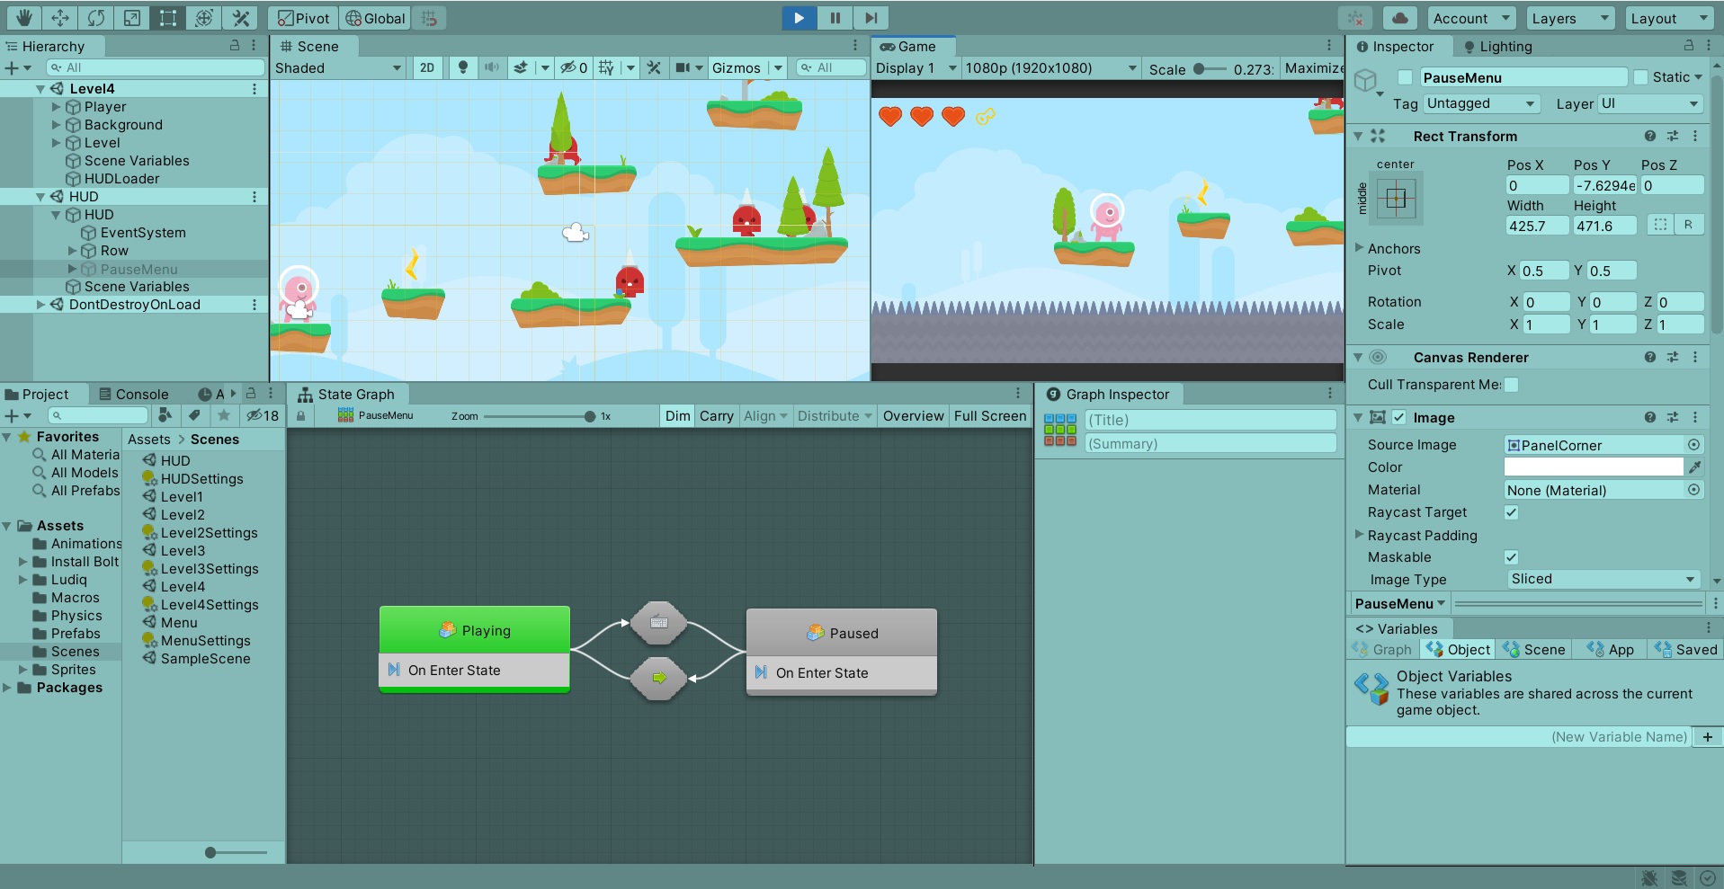1724x889 pixels.
Task: Click the Pause button in the toolbar
Action: [x=833, y=18]
